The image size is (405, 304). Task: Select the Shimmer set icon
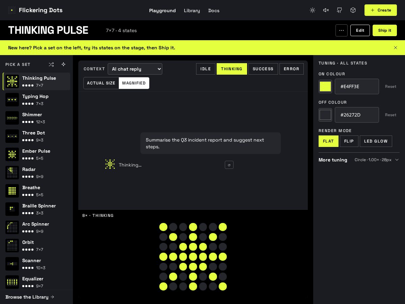[x=12, y=118]
